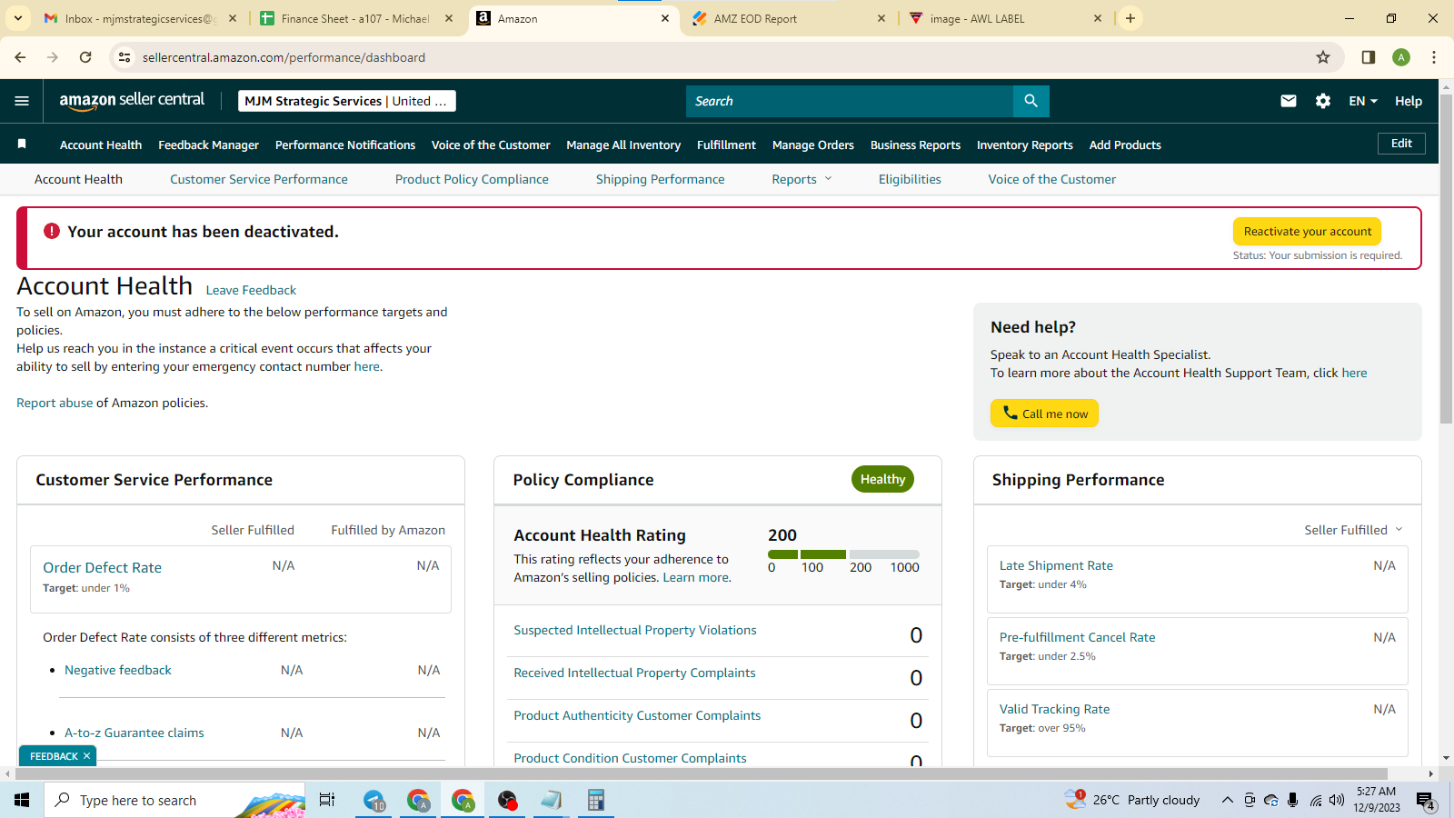Screen dimensions: 1454x818
Task: Open the Chrome profile avatar
Action: 1401,57
